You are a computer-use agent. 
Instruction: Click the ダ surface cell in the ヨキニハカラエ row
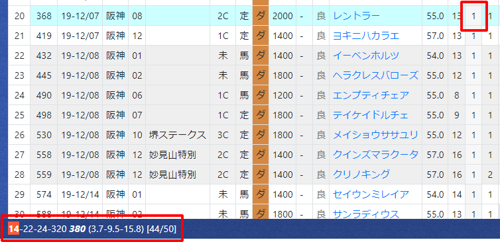pyautogui.click(x=261, y=36)
